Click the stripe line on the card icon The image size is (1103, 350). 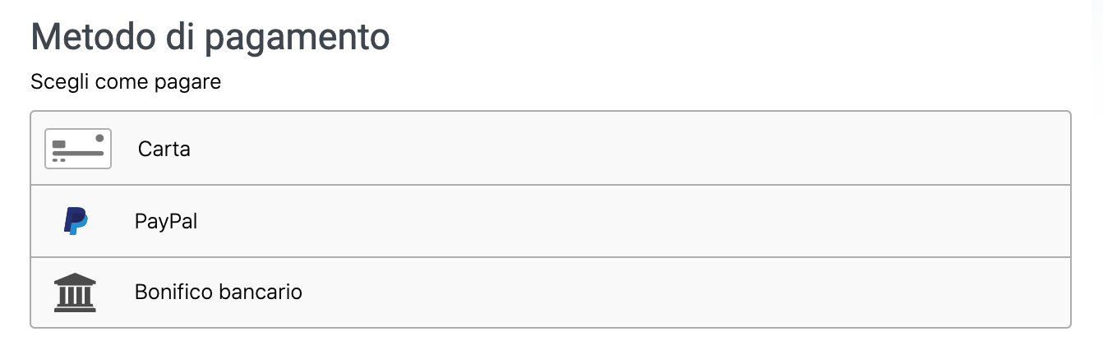pos(78,153)
